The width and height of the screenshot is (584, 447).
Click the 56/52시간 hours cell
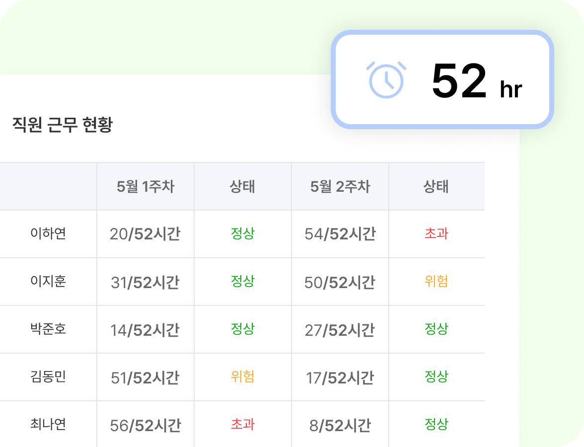[145, 426]
